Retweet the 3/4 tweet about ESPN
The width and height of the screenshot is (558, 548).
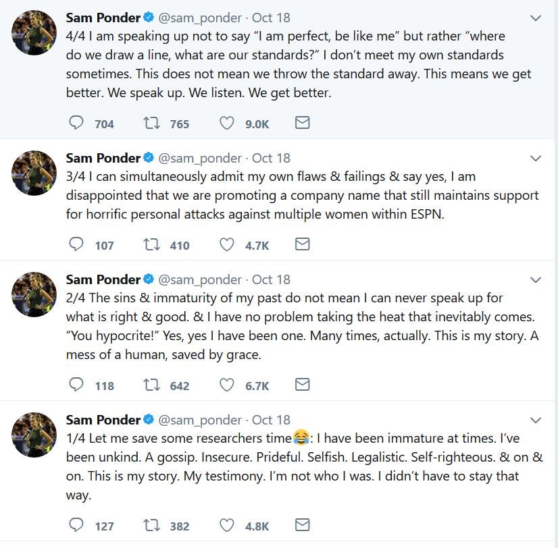(x=152, y=244)
